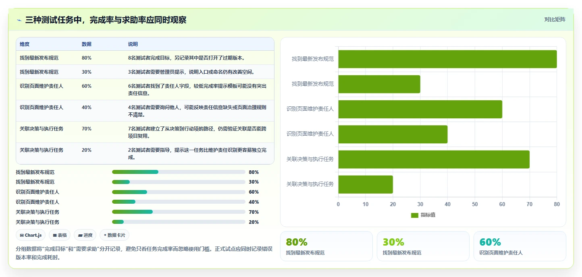The image size is (582, 277).
Task: Open the 80% 找到最新发布规范 stat card
Action: point(326,246)
